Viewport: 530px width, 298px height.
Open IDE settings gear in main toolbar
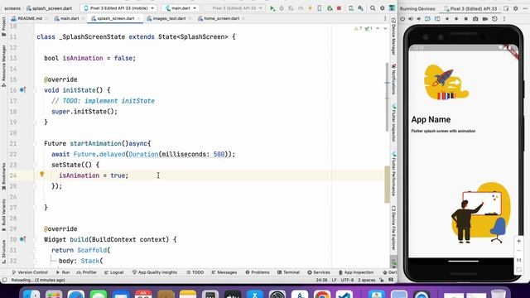pos(383,8)
